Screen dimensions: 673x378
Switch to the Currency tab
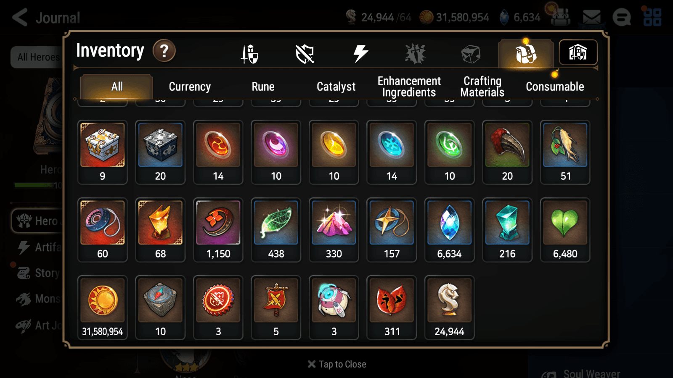click(x=190, y=87)
